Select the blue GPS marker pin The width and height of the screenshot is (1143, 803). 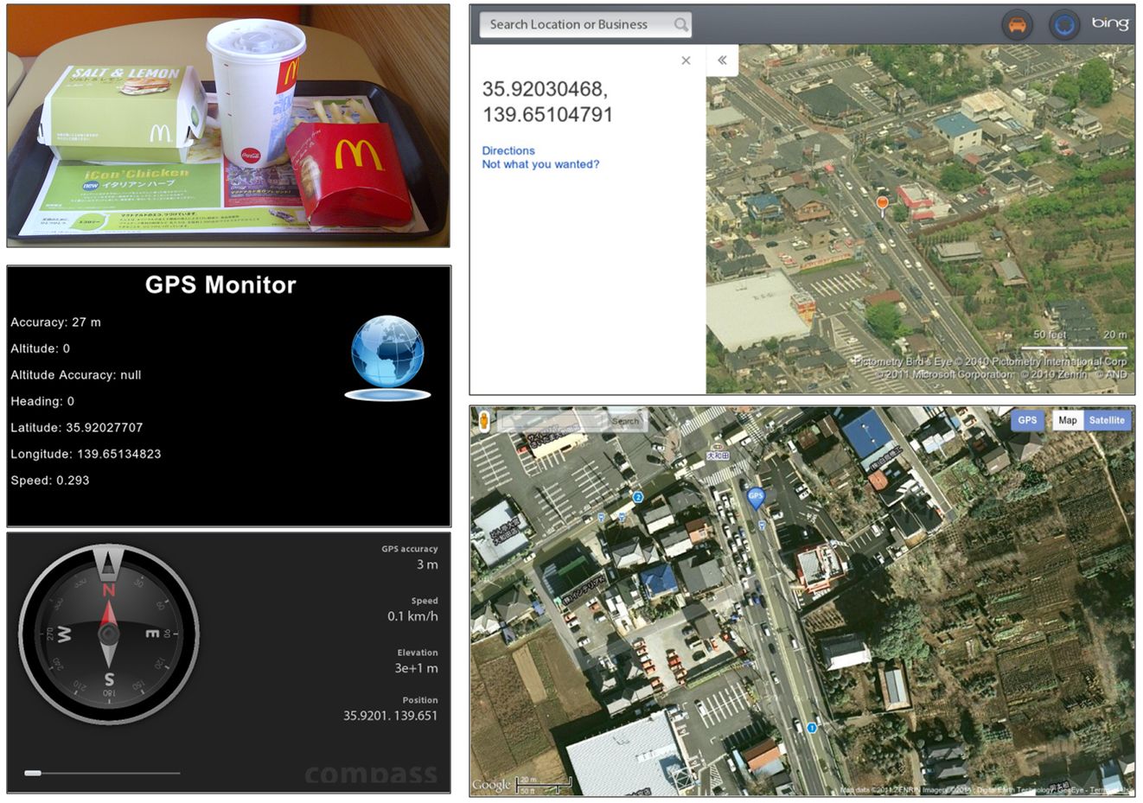(756, 499)
